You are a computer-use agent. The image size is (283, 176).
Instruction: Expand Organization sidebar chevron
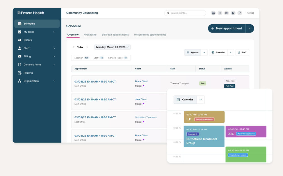click(54, 81)
